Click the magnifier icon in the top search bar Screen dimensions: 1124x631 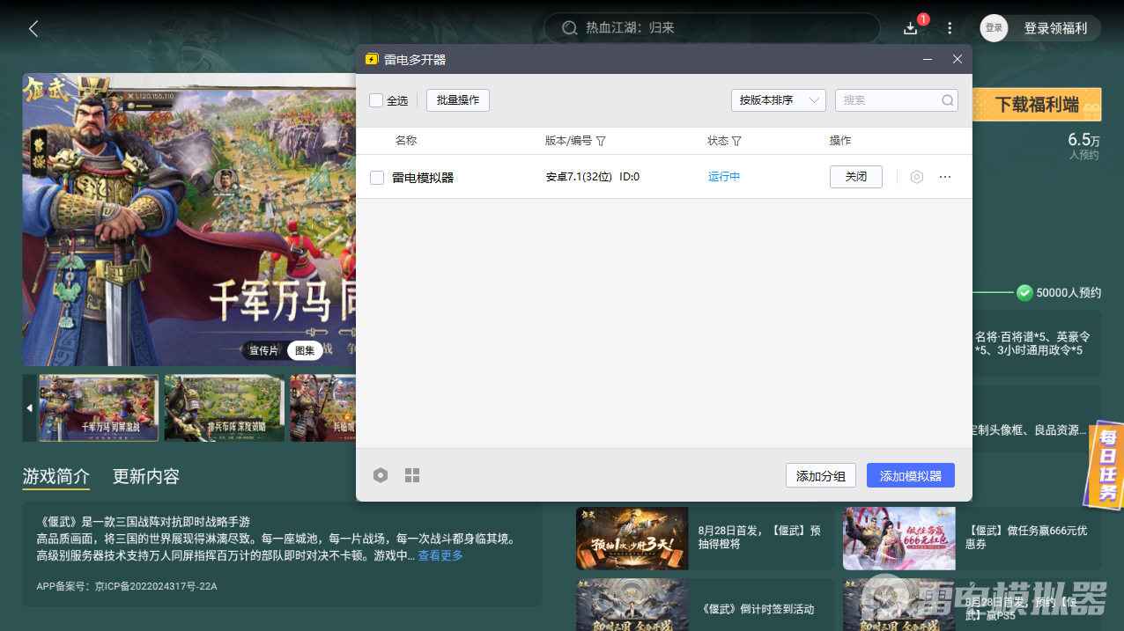click(569, 28)
